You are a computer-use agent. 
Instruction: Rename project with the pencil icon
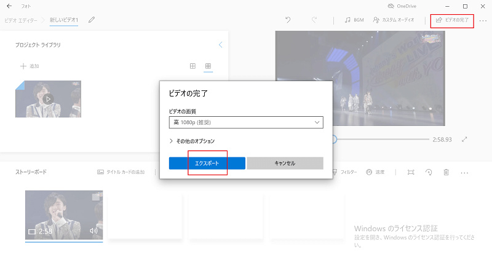(91, 20)
